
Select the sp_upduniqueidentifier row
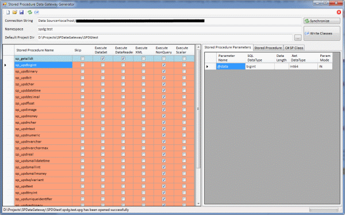[x=43, y=199]
